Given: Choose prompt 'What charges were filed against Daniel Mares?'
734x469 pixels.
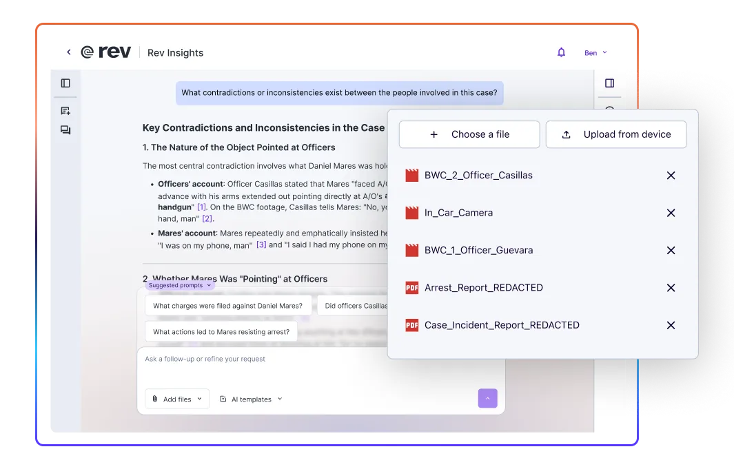Looking at the screenshot, I should [228, 306].
